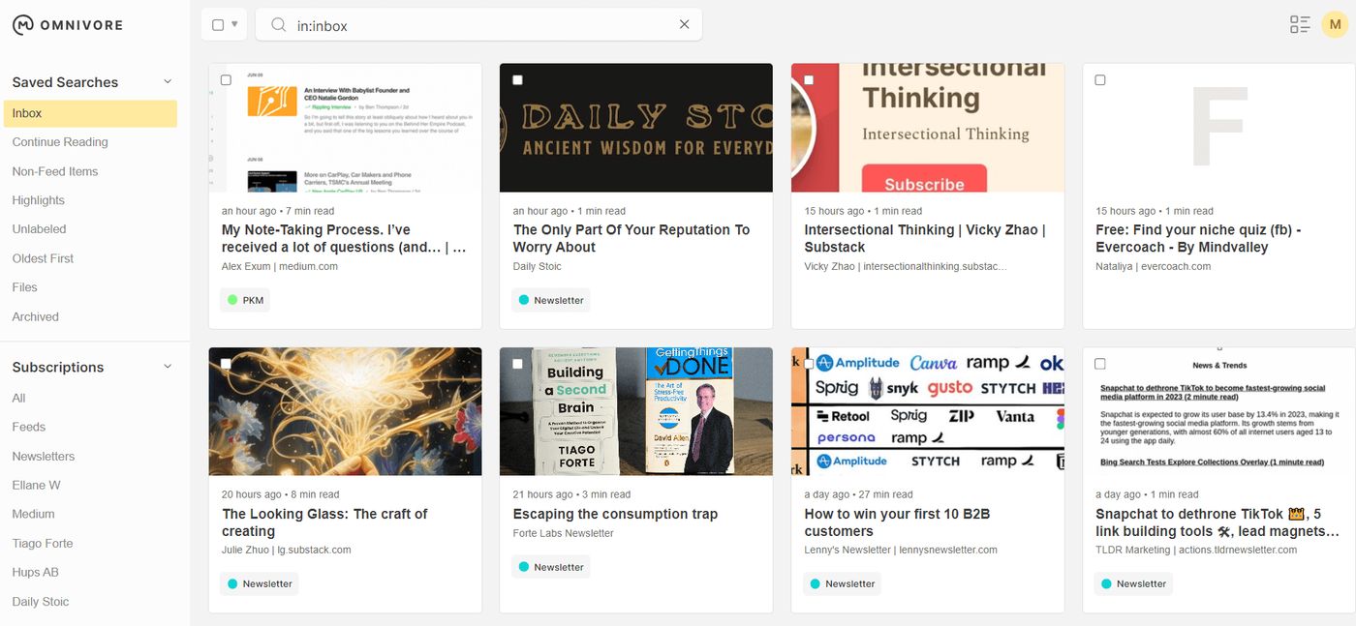Open Daily Stoic subscription in sidebar
1356x626 pixels.
(x=41, y=601)
